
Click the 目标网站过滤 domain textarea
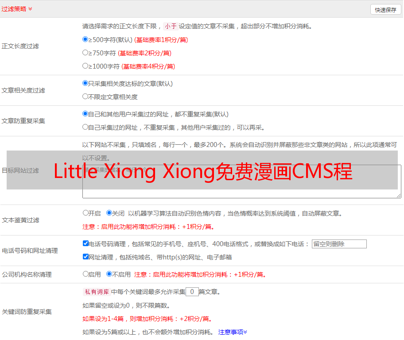(x=242, y=182)
